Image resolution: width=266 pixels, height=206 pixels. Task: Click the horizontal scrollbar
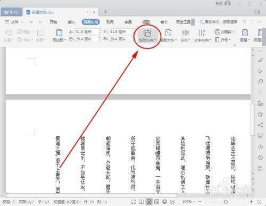coord(92,195)
